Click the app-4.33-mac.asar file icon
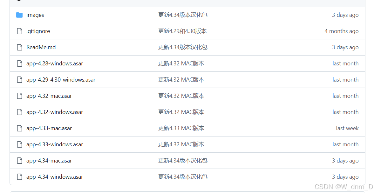The height and width of the screenshot is (193, 374). [20, 128]
